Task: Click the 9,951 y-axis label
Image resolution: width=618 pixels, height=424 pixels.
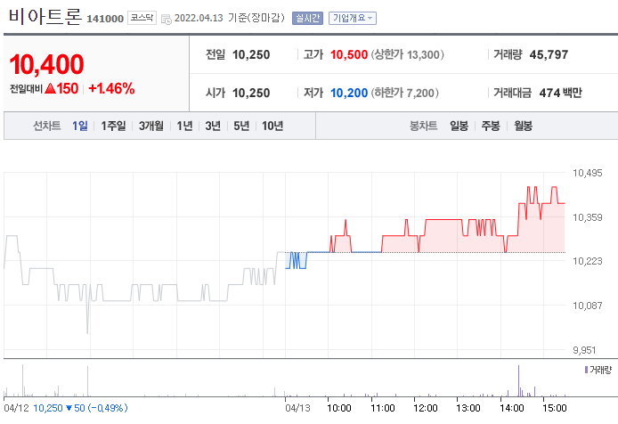Action: pyautogui.click(x=584, y=350)
